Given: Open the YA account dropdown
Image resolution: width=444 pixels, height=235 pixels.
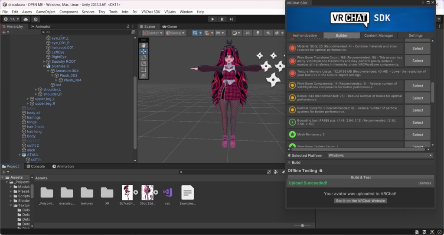Looking at the screenshot, I should [11, 19].
